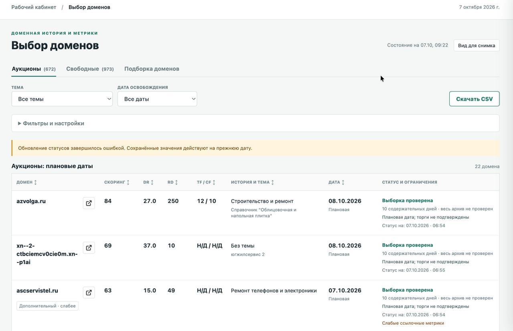Click the Вид для снимка button
This screenshot has width=513, height=331.
(x=477, y=45)
